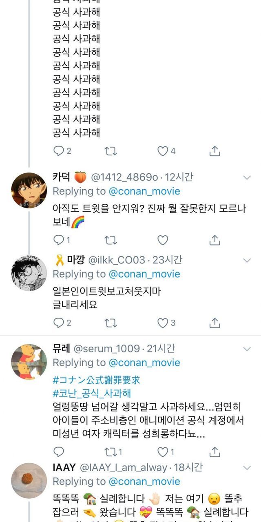Image resolution: width=261 pixels, height=522 pixels.
Task: Open the #코난_공식_사과해 hashtag
Action: tap(92, 394)
